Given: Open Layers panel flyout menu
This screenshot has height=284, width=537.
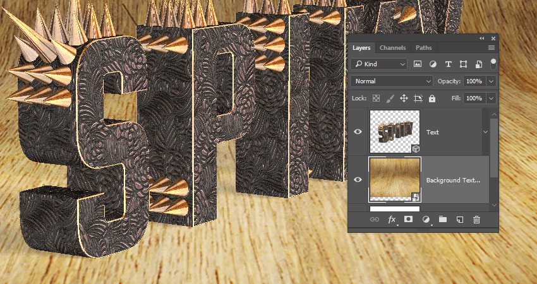Looking at the screenshot, I should coord(492,48).
